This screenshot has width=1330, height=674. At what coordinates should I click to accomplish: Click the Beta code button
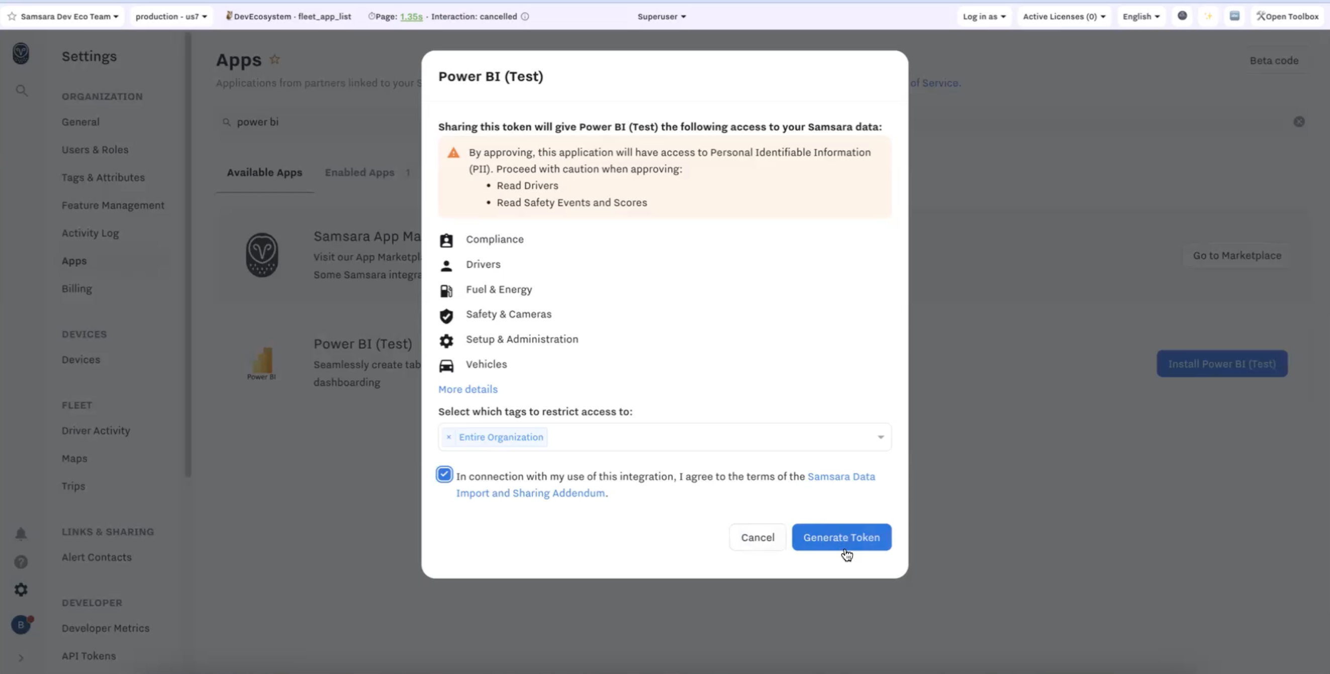point(1274,60)
